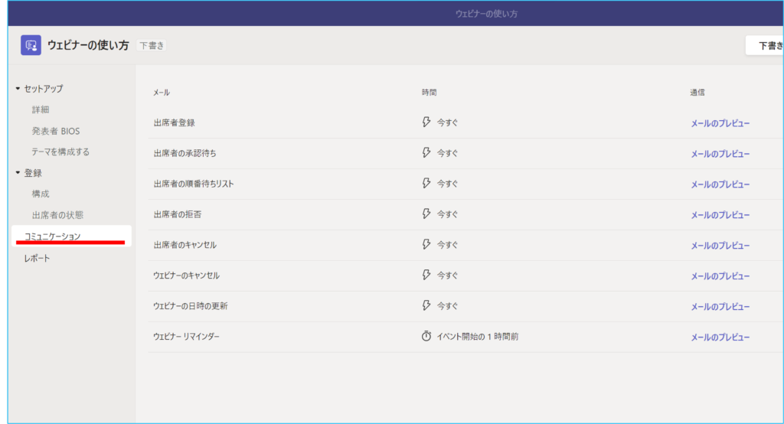
Task: Click lightning icon in ウェビナーのキャンセル row
Action: [x=426, y=275]
